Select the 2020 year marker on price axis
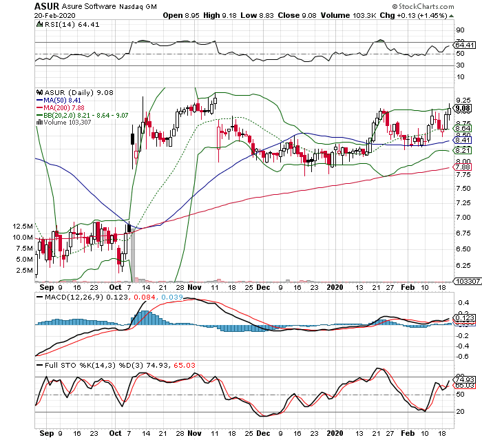 coord(335,286)
